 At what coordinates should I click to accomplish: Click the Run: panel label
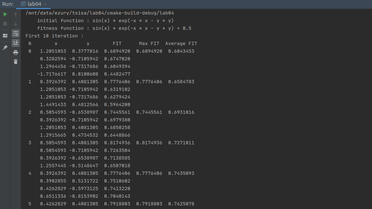[x=8, y=4]
